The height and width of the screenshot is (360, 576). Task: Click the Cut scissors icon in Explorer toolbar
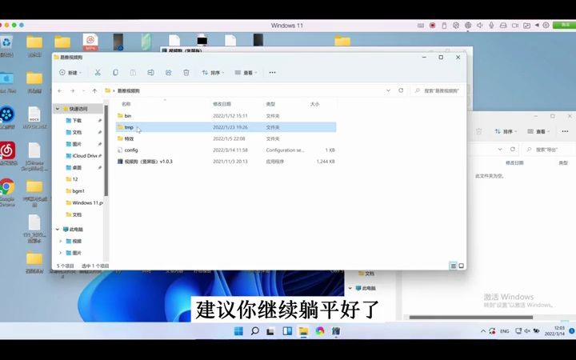98,73
